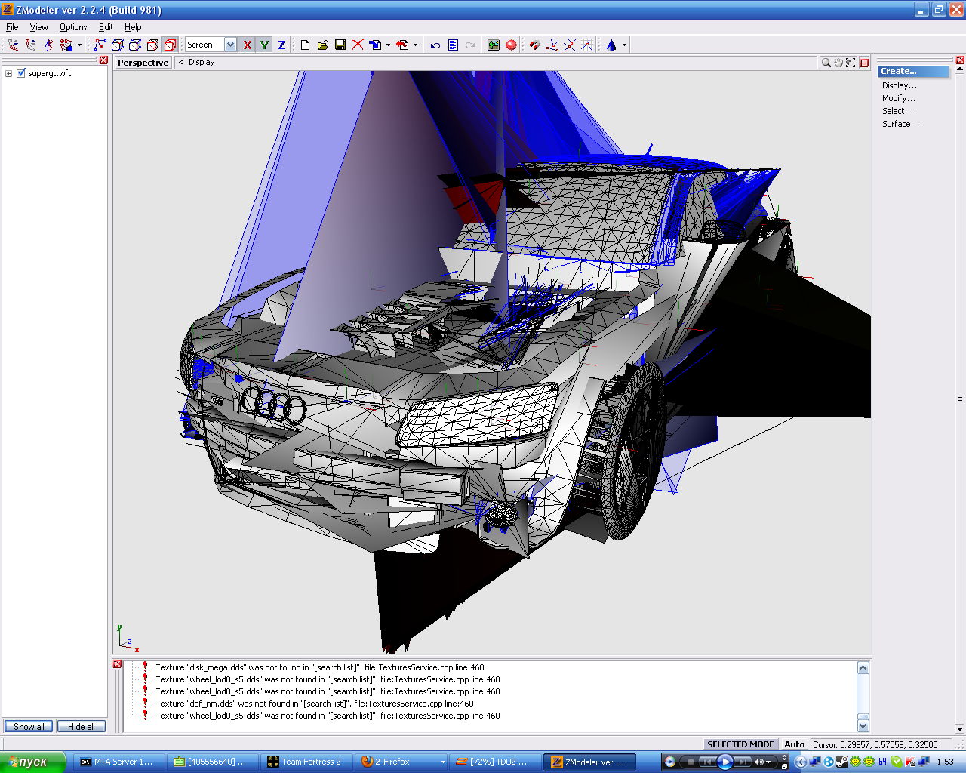Toggle the Z axis lock button
The width and height of the screenshot is (966, 773).
[x=281, y=45]
